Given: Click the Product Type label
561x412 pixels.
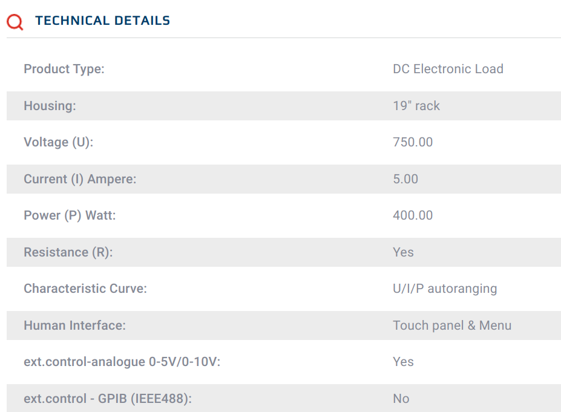Looking at the screenshot, I should pyautogui.click(x=64, y=69).
